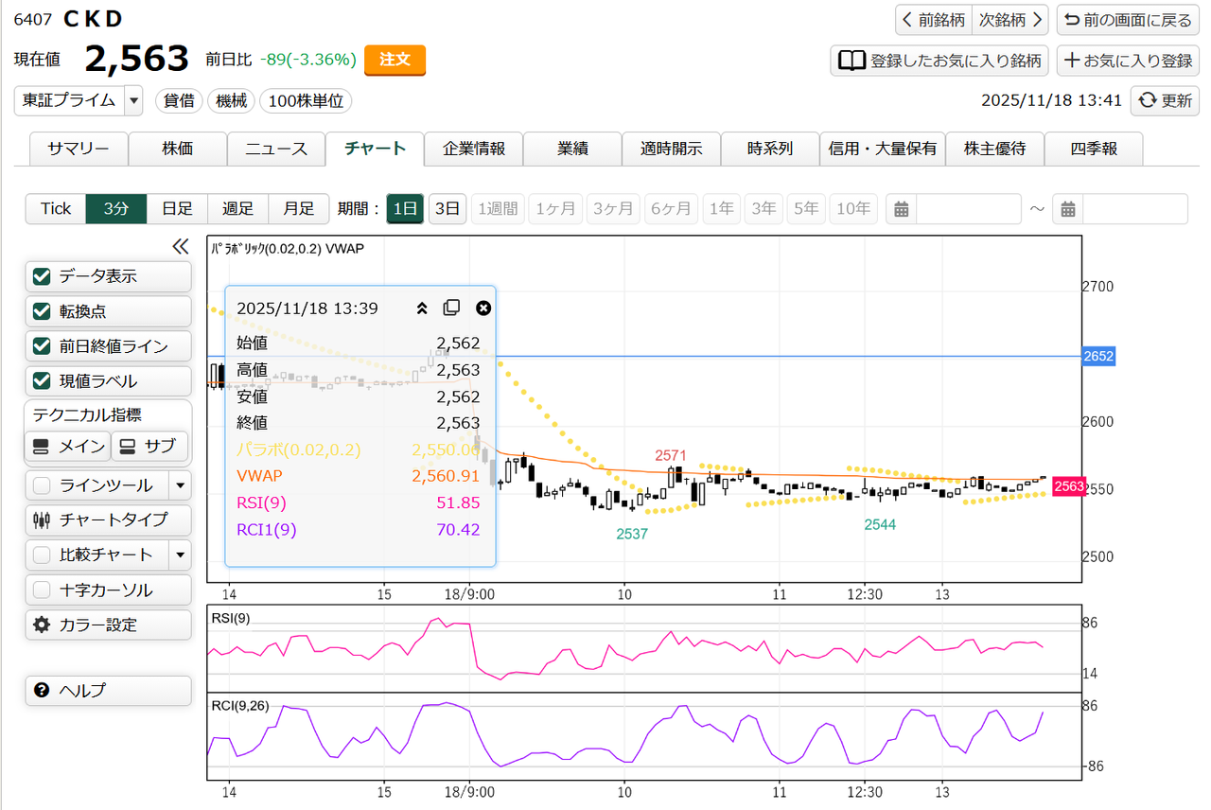The width and height of the screenshot is (1211, 810).
Task: Collapse the left sidebar panel
Action: coord(181,247)
